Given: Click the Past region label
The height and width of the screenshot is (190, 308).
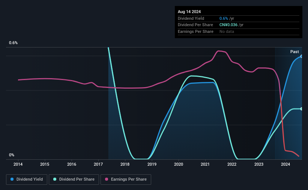Looking at the screenshot, I should click(x=294, y=52).
